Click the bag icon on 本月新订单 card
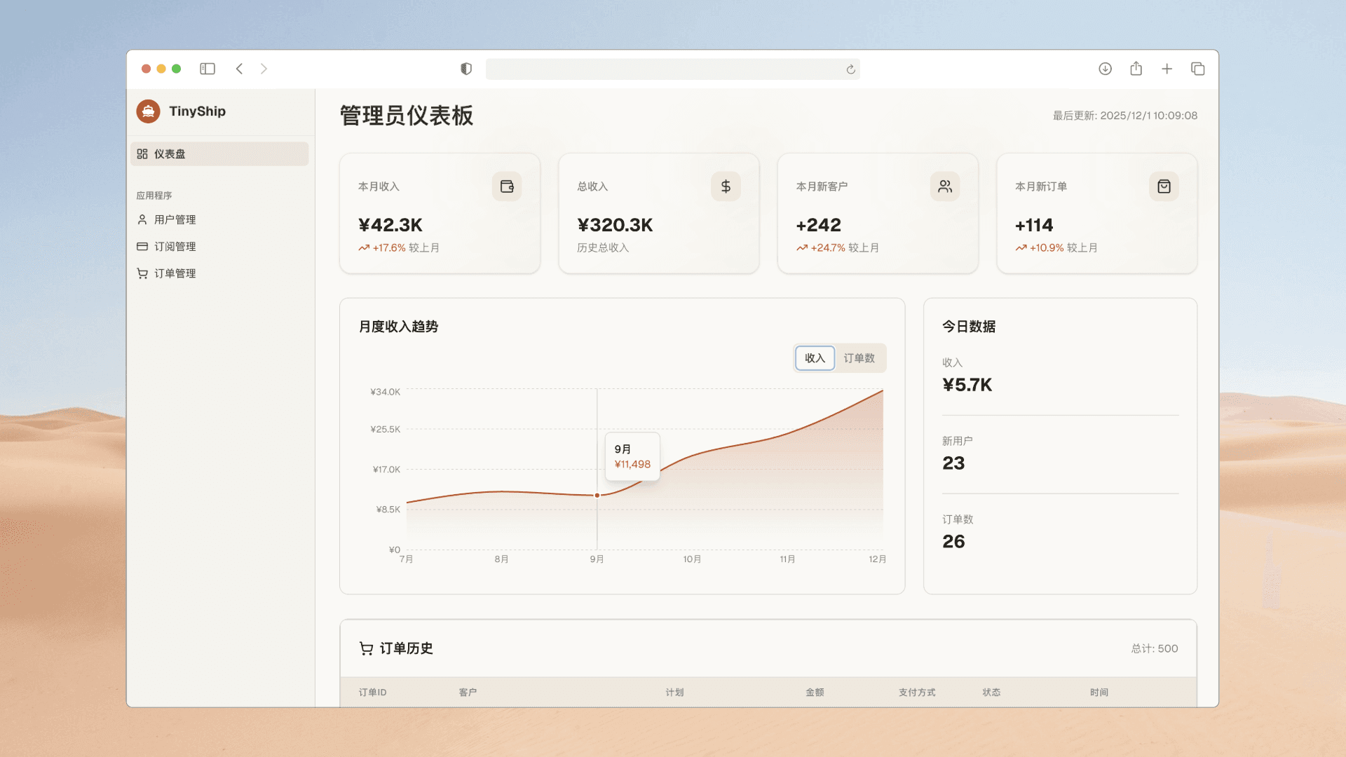 [x=1163, y=186]
